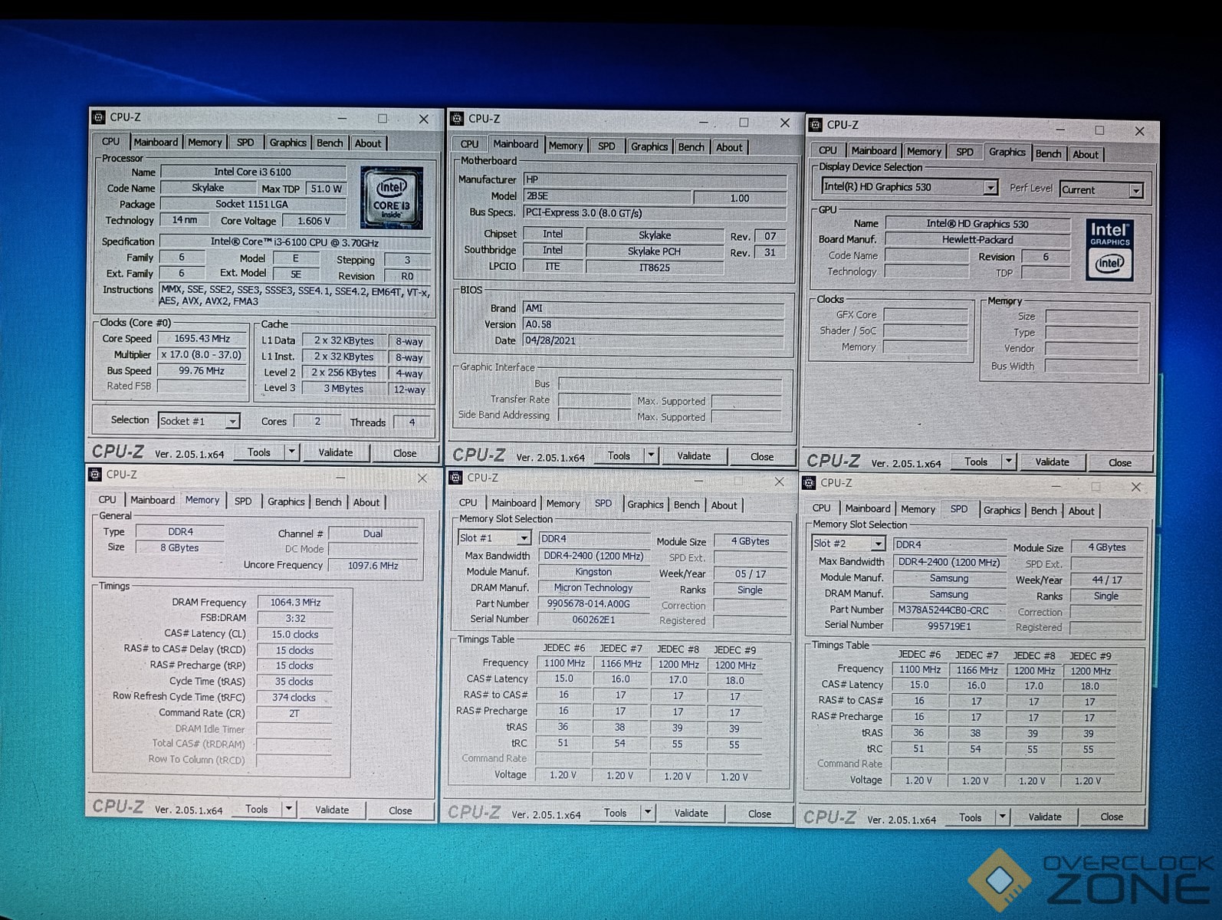Open Mainboard tab in the Display Device window
1222x920 pixels.
coord(873,151)
